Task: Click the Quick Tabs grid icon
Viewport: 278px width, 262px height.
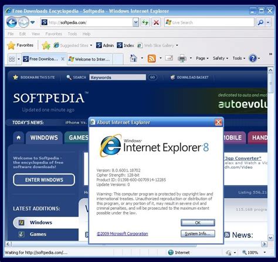Action: [x=12, y=59]
